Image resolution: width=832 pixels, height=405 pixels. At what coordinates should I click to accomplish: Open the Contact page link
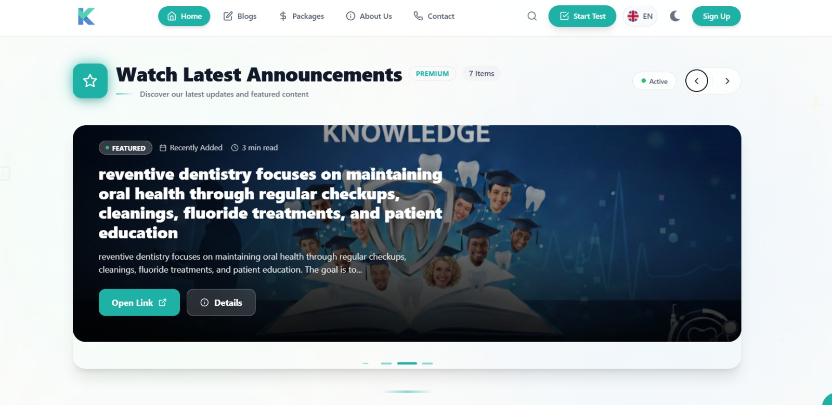[434, 16]
